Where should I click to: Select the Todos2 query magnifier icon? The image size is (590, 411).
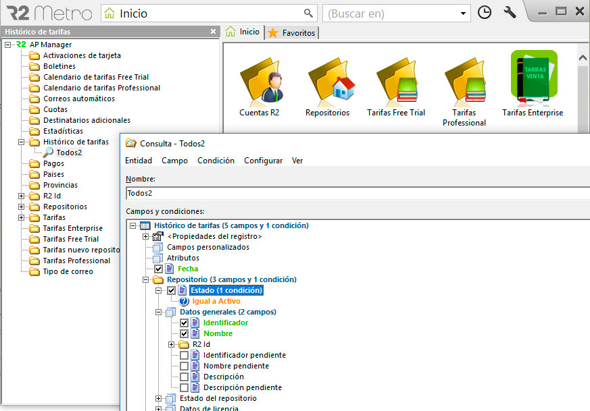48,152
